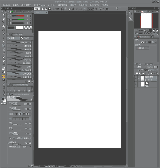The width and height of the screenshot is (160, 168).
Task: Select the strongest anti-aliasing option
Action: click(x=27, y=114)
